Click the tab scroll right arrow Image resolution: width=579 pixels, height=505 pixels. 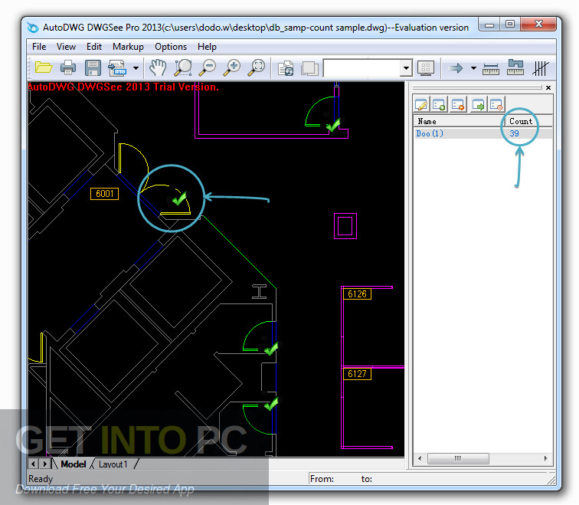45,464
